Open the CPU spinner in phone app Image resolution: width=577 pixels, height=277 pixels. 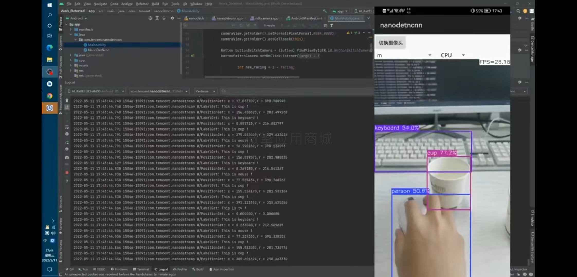[x=453, y=55]
